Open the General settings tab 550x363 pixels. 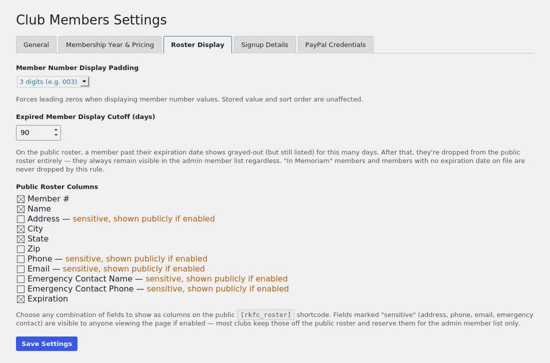36,45
